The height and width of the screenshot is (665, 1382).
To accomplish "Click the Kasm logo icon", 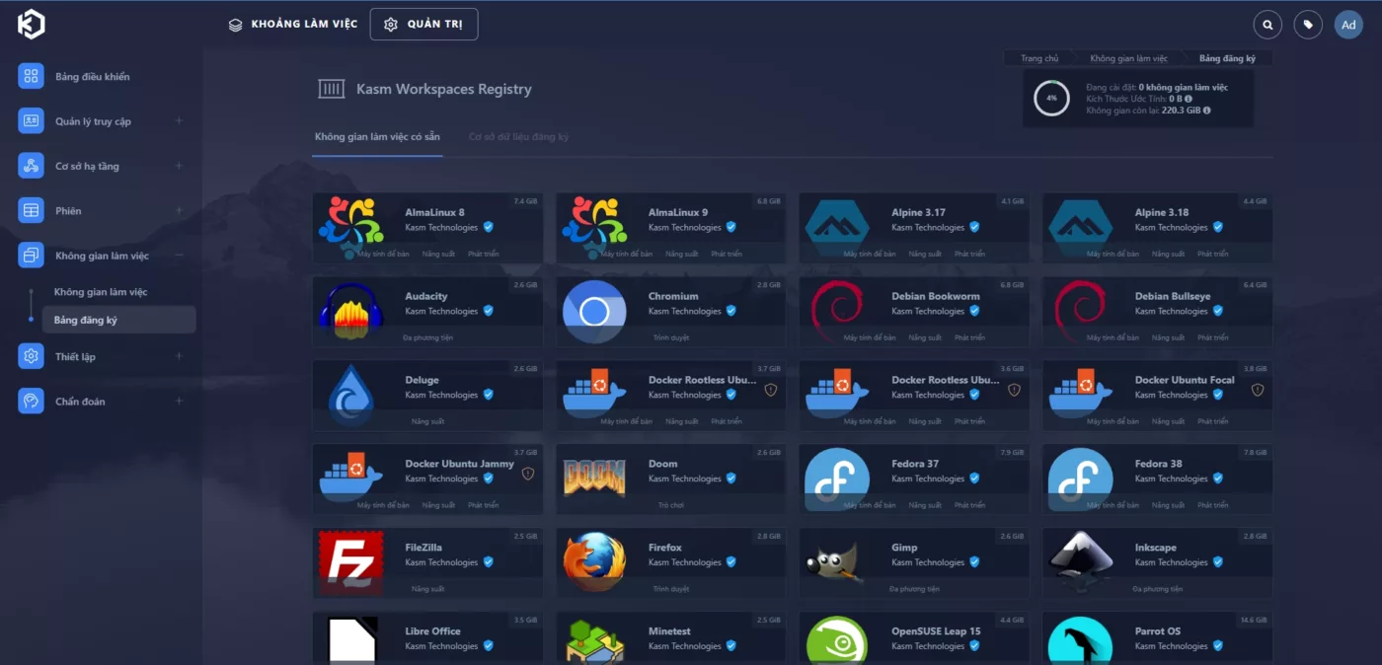I will (32, 25).
